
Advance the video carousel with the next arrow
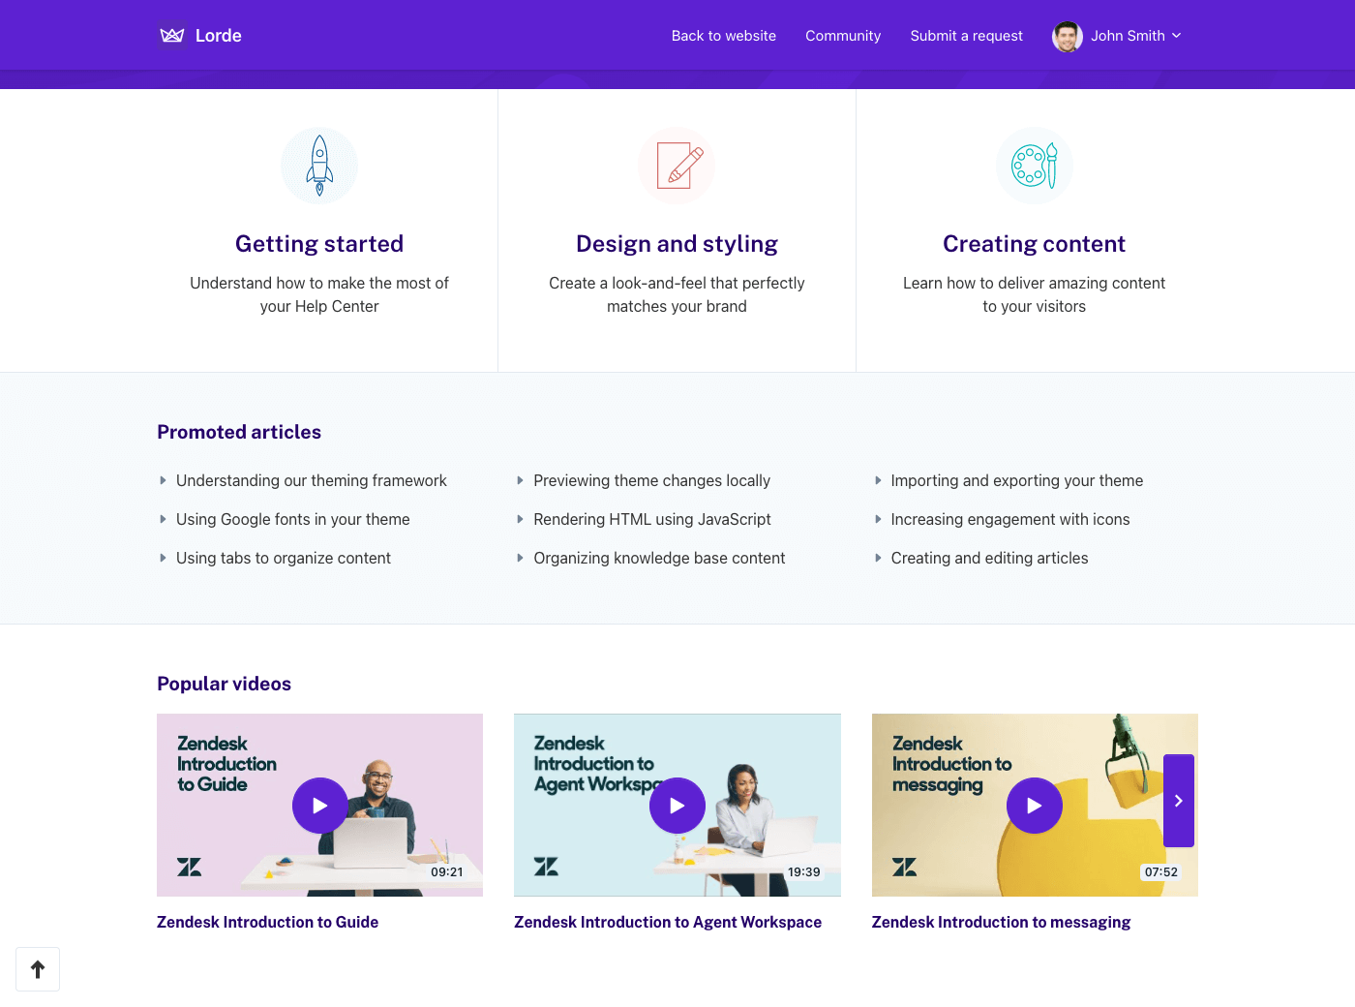[1179, 801]
